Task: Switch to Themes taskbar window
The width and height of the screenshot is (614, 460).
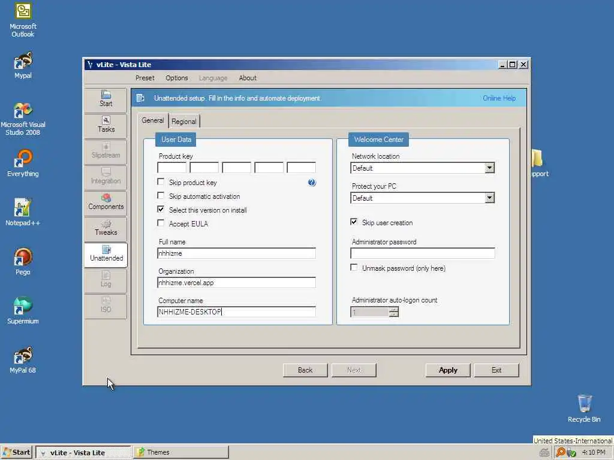Action: coord(181,452)
